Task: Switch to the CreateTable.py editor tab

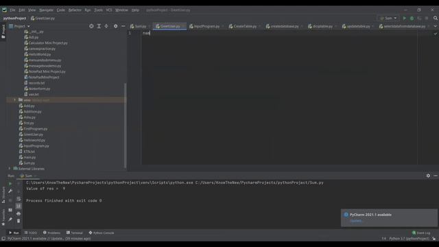Action: [245, 26]
